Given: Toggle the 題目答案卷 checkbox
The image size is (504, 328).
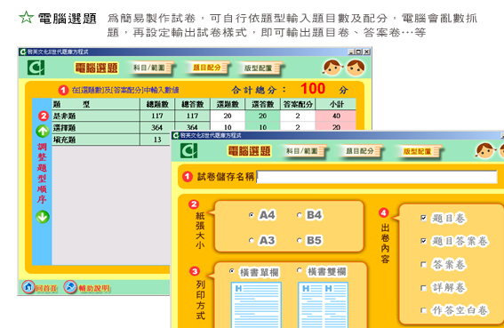Looking at the screenshot, I should pyautogui.click(x=423, y=241).
